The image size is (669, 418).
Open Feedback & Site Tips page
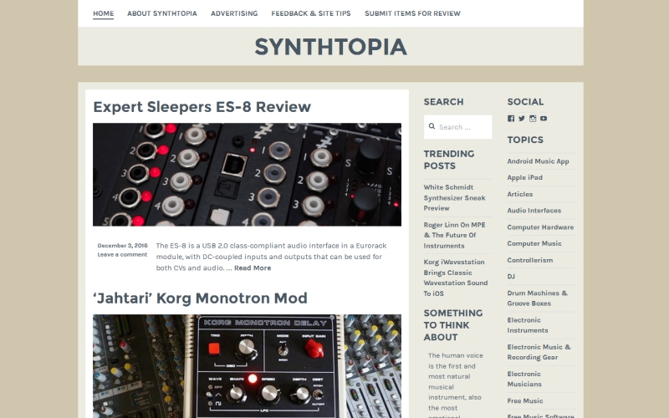[311, 13]
